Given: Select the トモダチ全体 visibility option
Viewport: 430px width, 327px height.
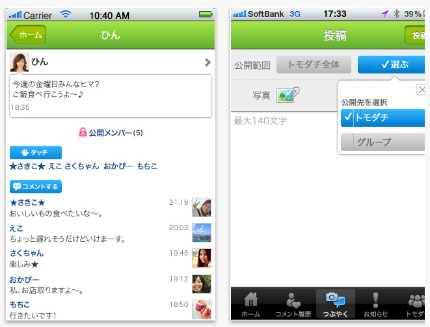Looking at the screenshot, I should pyautogui.click(x=314, y=65).
